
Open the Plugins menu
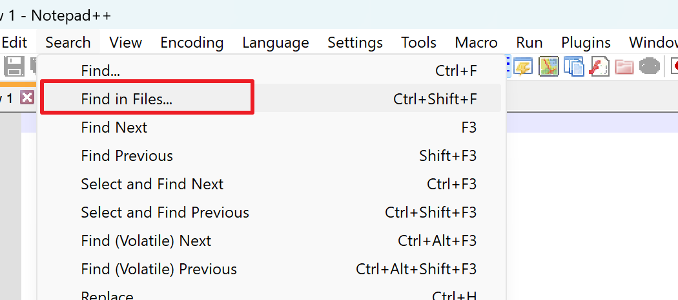pyautogui.click(x=586, y=42)
